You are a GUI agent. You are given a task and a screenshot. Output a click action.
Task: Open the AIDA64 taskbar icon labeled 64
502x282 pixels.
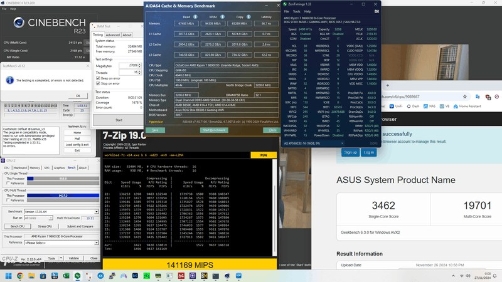click(x=181, y=276)
